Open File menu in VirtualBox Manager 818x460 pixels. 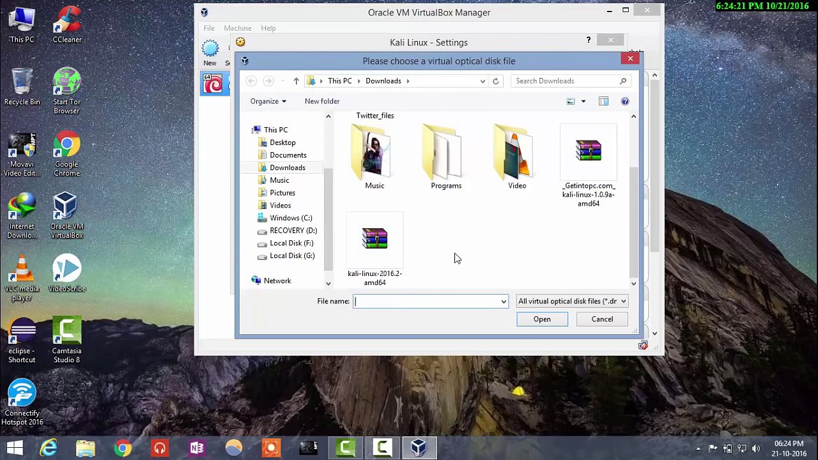point(209,28)
